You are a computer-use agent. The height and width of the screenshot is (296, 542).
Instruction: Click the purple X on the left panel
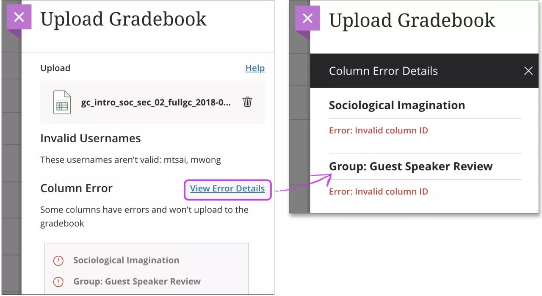pyautogui.click(x=18, y=17)
